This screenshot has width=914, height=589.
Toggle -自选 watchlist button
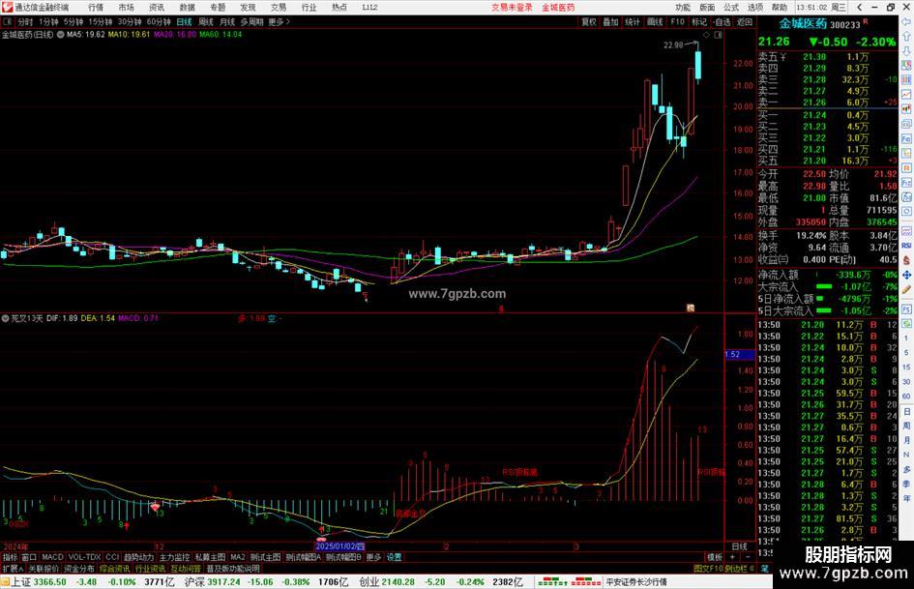pyautogui.click(x=722, y=21)
